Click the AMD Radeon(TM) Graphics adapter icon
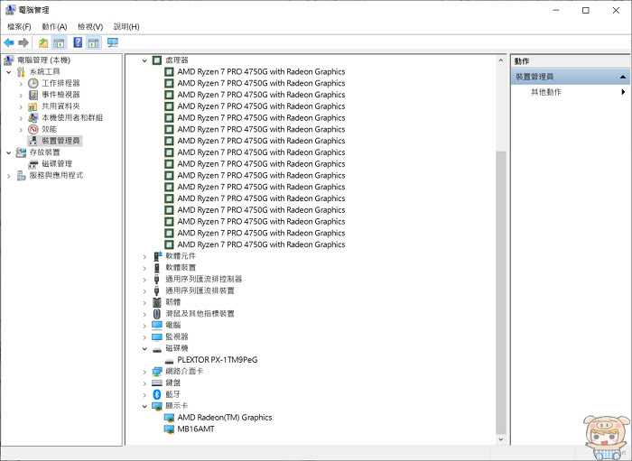 pos(170,418)
